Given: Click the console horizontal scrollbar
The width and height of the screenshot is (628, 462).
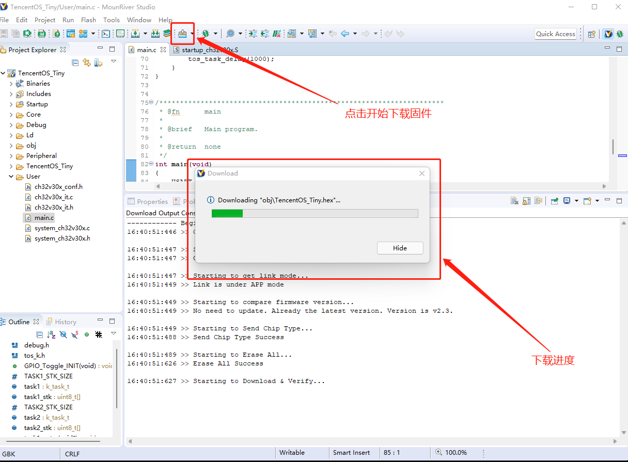Looking at the screenshot, I should click(372, 441).
